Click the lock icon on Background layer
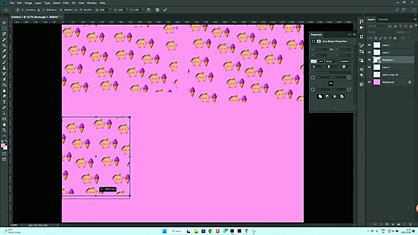This screenshot has height=235, width=418. coord(410,82)
